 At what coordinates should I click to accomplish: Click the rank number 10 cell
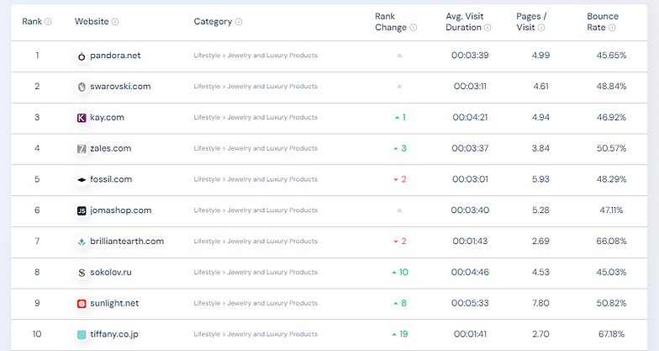tap(37, 334)
